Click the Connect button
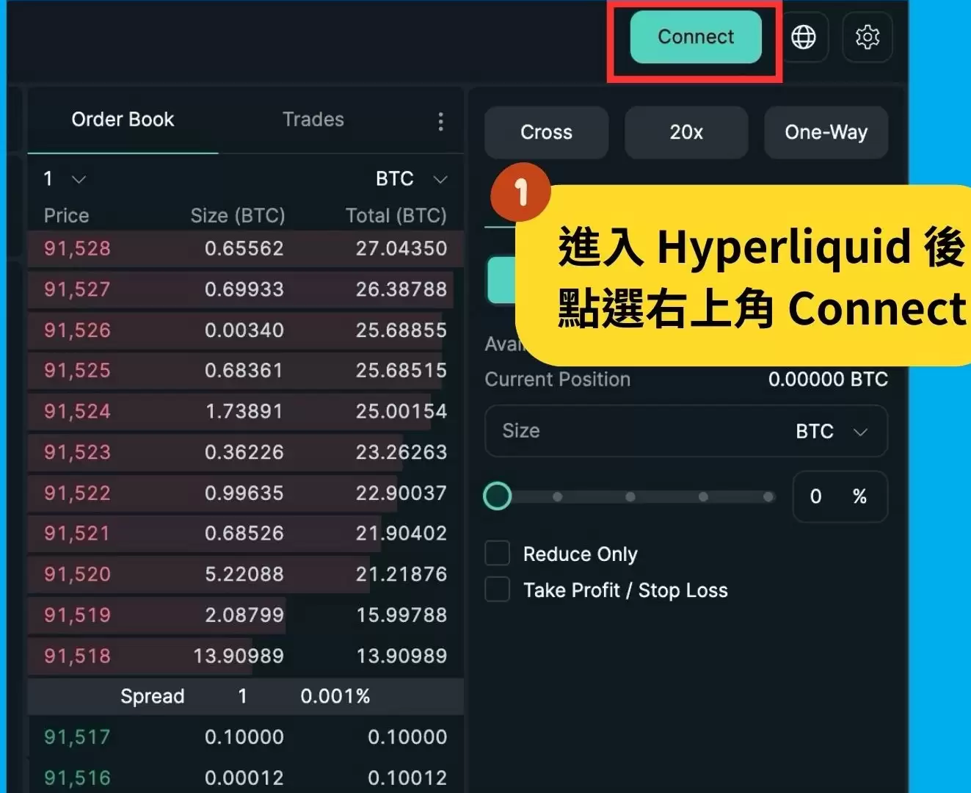Viewport: 971px width, 793px height. [695, 37]
